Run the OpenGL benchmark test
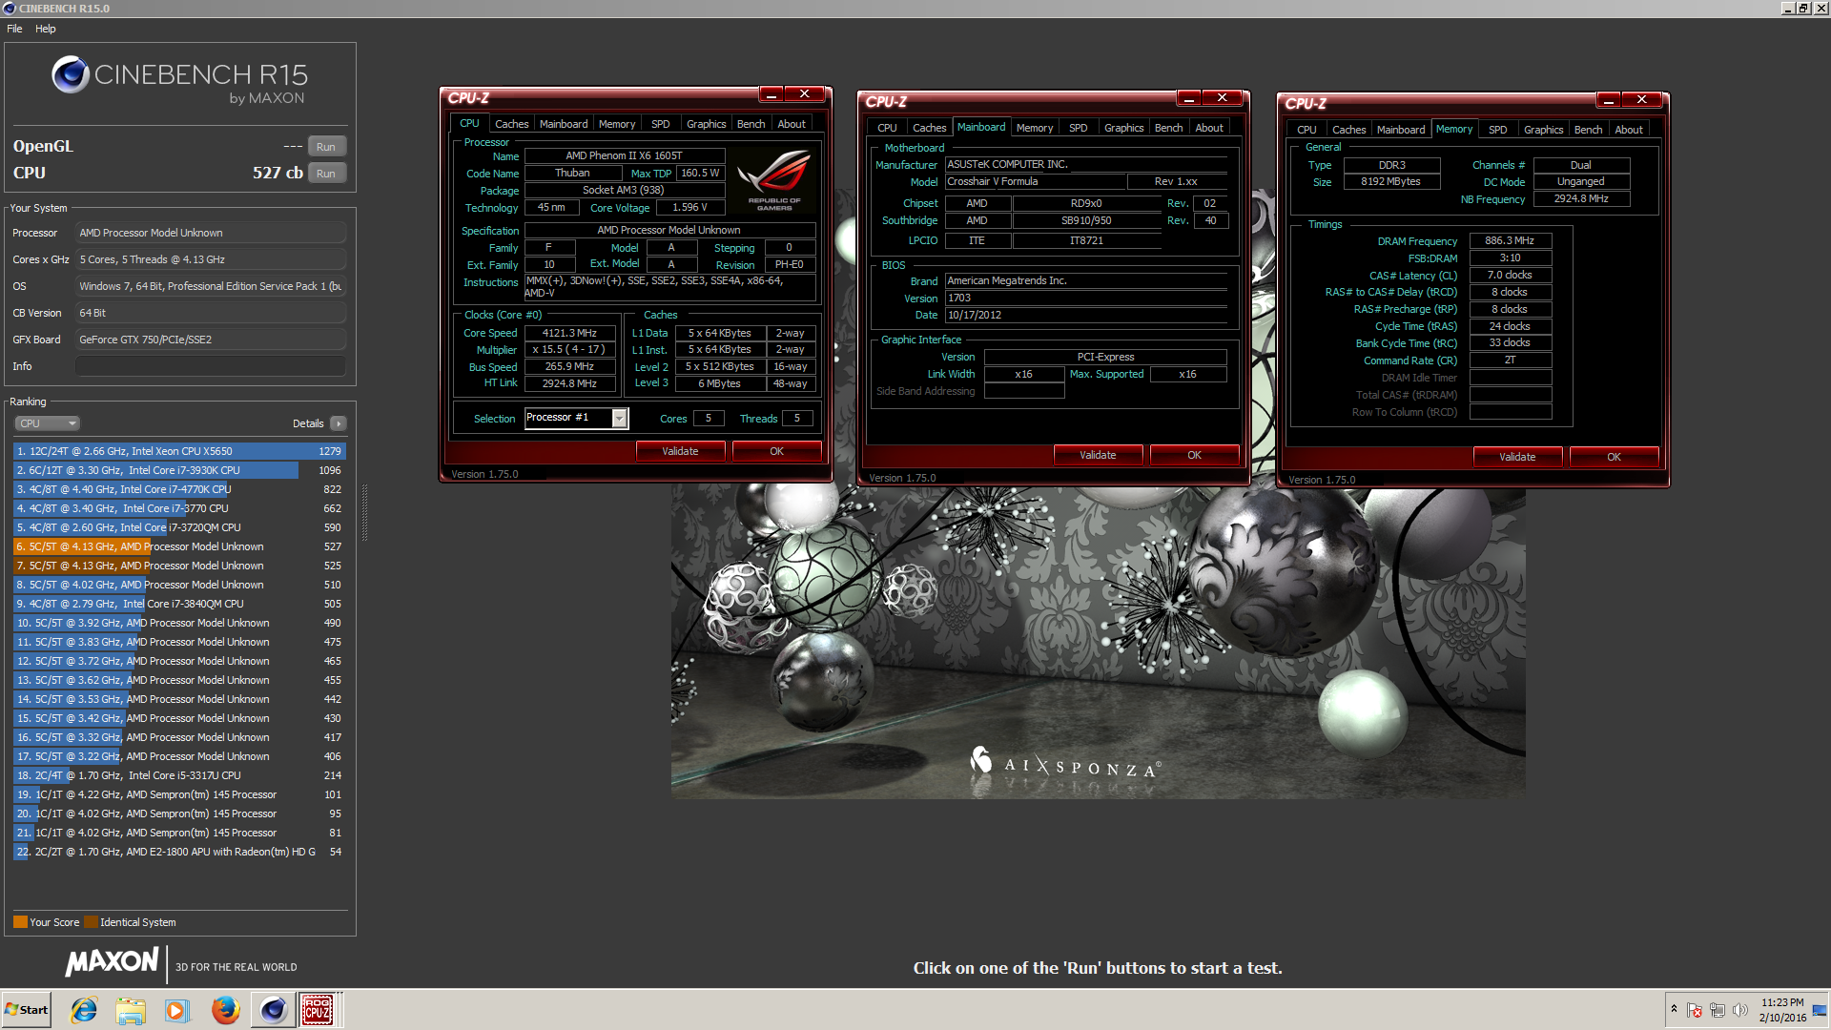This screenshot has height=1030, width=1831. [326, 147]
